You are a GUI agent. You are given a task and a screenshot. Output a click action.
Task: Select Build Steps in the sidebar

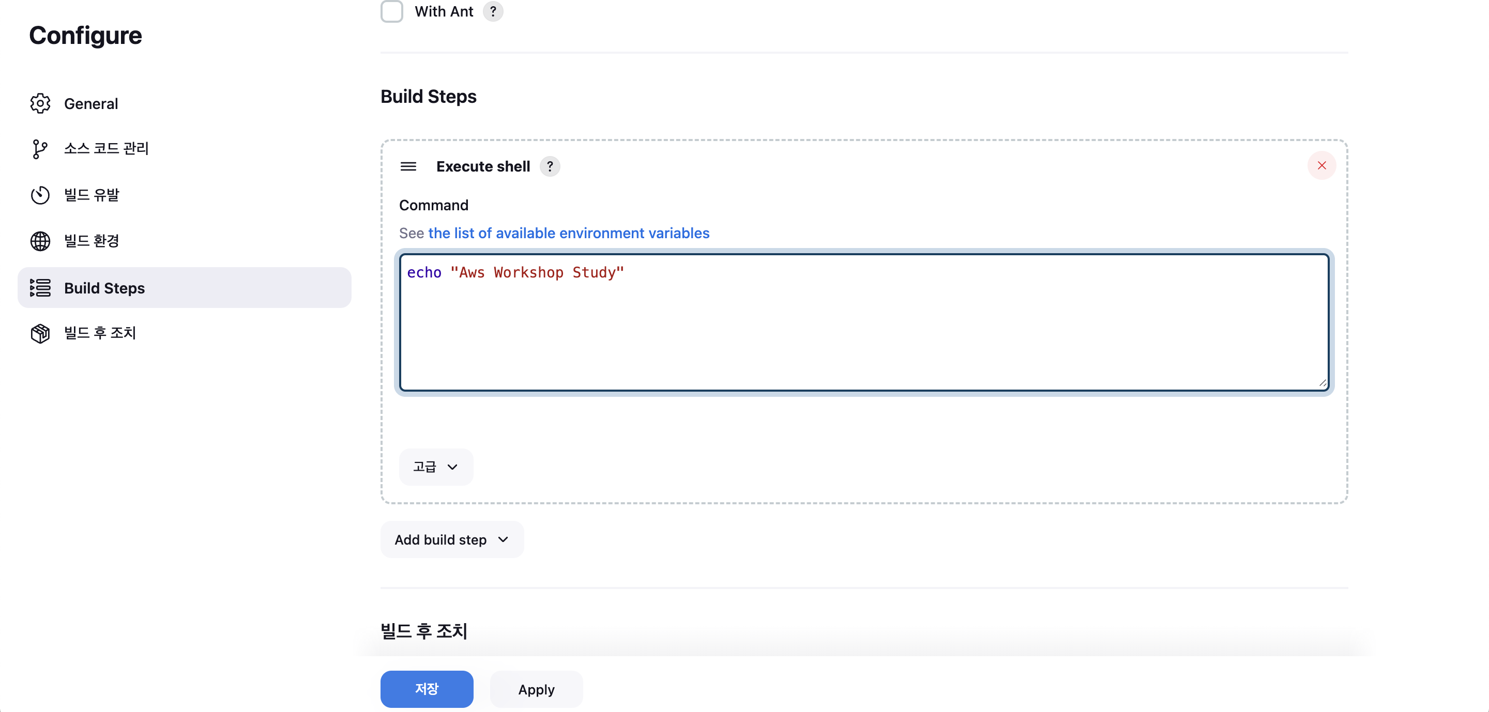184,288
